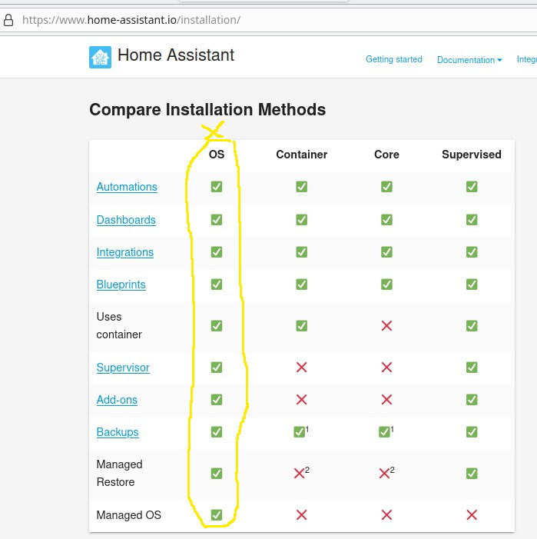Screen dimensions: 537x539
Task: Click the Automations check in the Core column
Action: (x=386, y=187)
